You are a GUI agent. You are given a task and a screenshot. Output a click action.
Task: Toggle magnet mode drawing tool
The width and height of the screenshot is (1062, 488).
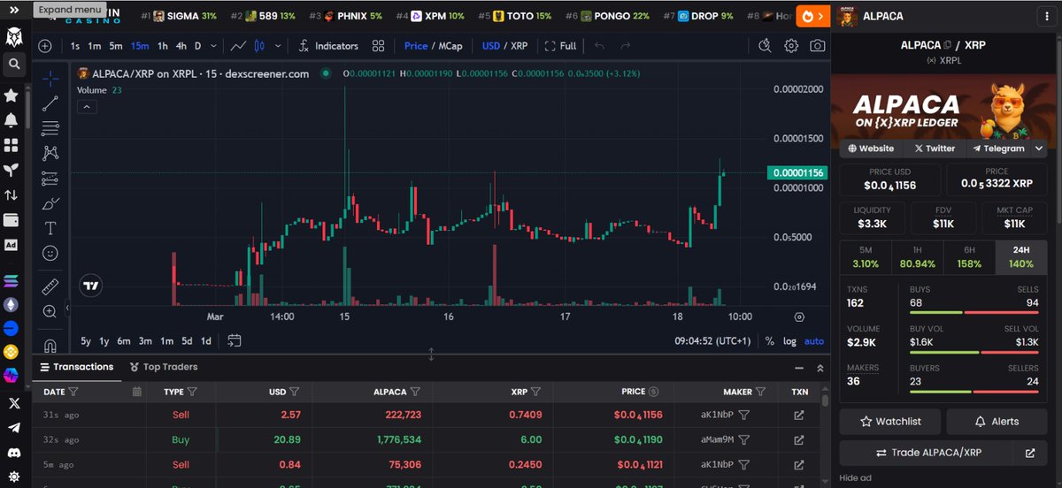pos(50,345)
